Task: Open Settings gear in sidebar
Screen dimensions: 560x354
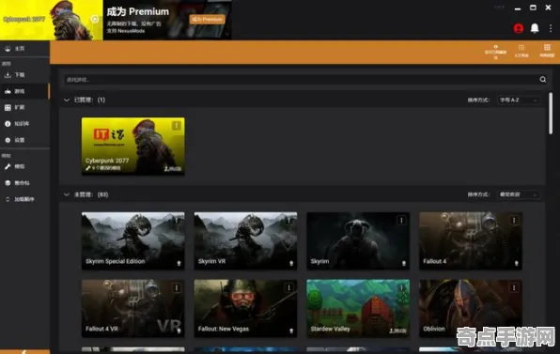Action: click(8, 140)
